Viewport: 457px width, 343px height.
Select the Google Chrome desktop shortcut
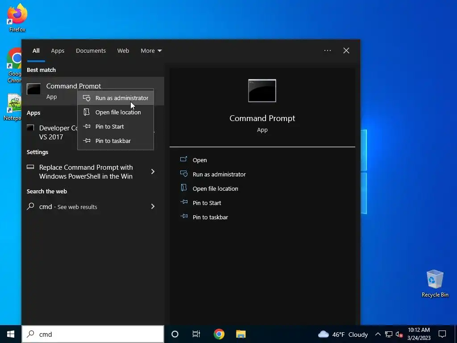[x=14, y=66]
